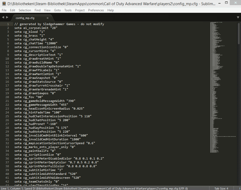The height and width of the screenshot is (190, 241).
Task: Click the cg_hudChatIntermissionPosition line
Action: click(x=53, y=116)
